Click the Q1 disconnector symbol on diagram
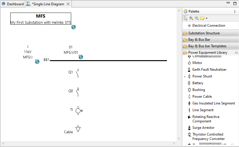239x147 pixels. tap(78, 73)
